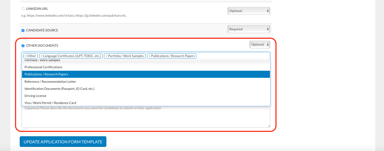The width and height of the screenshot is (384, 151).
Task: Select Driving License option
Action: (35, 96)
